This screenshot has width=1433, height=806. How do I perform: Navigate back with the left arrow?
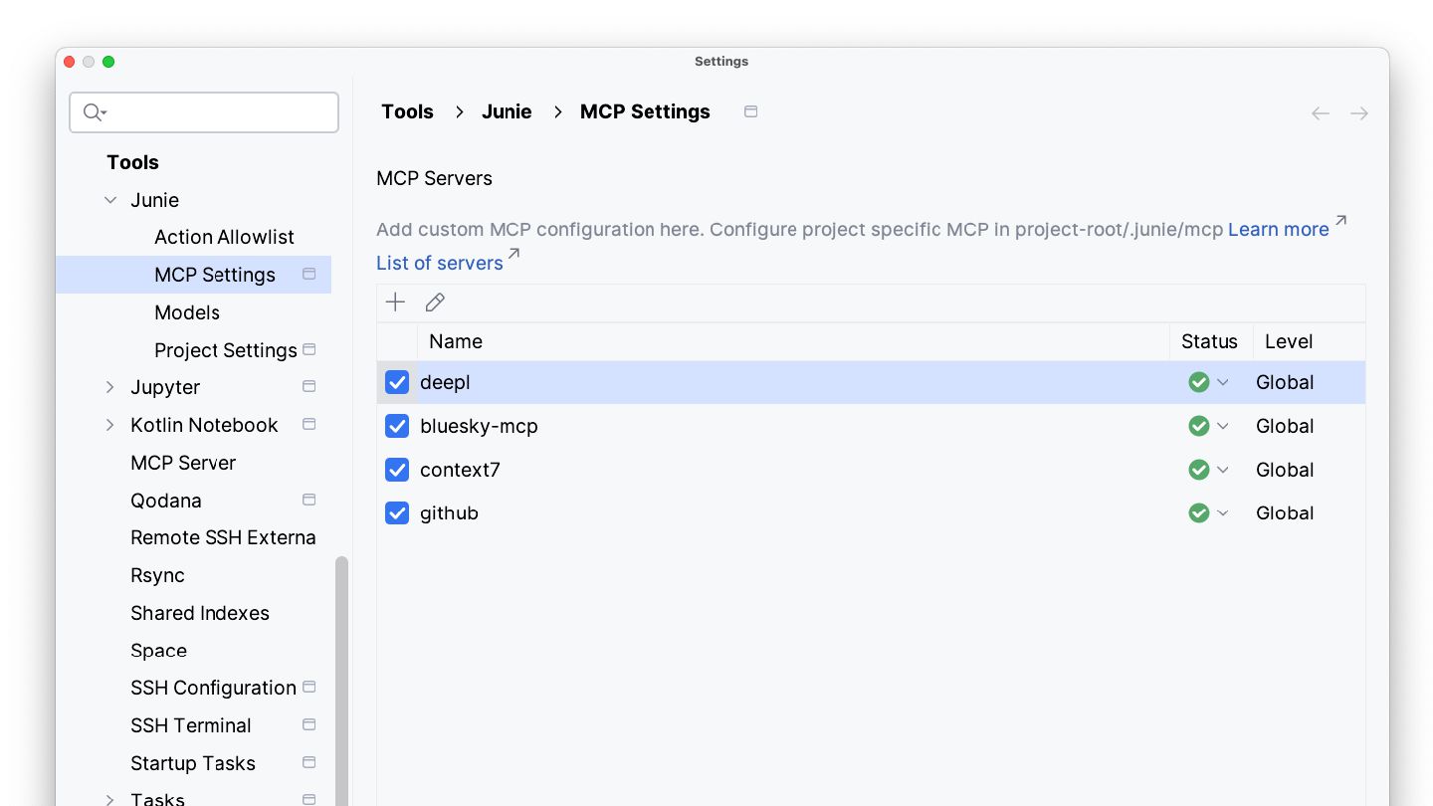(1321, 113)
